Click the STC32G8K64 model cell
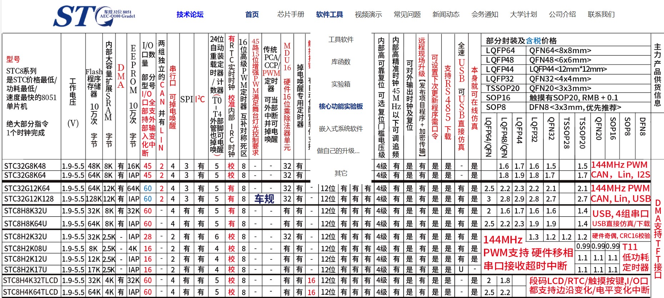This screenshot has width=664, height=298. [x=25, y=176]
